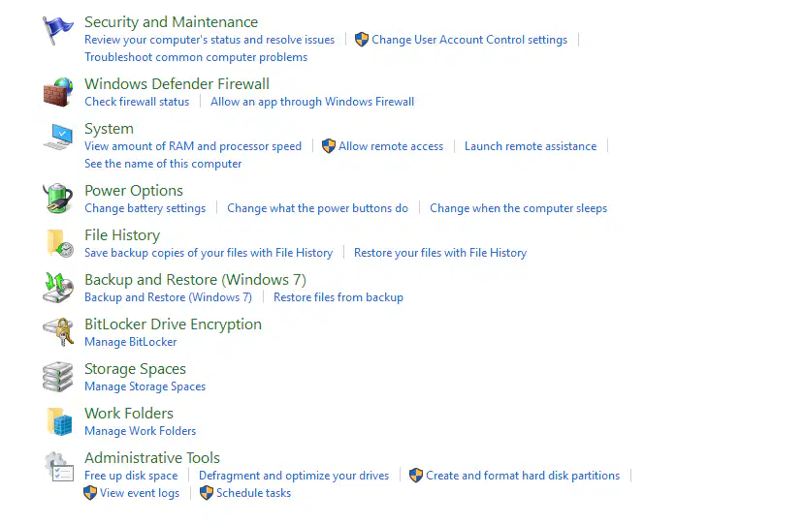Open the BitLocker Drive Encryption key icon

click(x=57, y=332)
